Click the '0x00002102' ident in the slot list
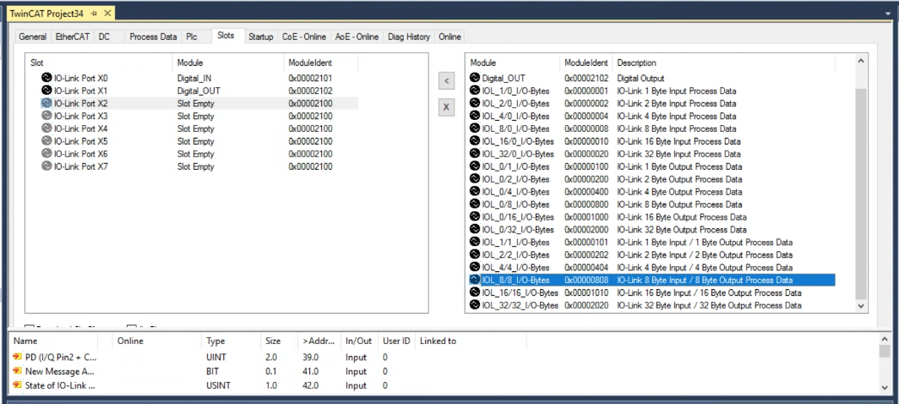The image size is (899, 404). (x=310, y=90)
